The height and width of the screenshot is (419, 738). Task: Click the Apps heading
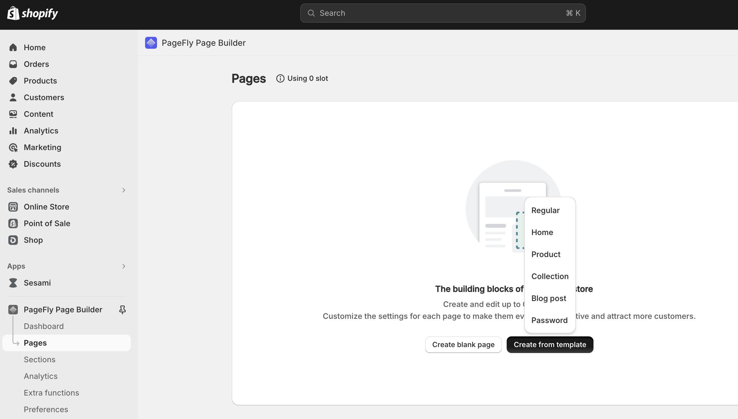(16, 266)
